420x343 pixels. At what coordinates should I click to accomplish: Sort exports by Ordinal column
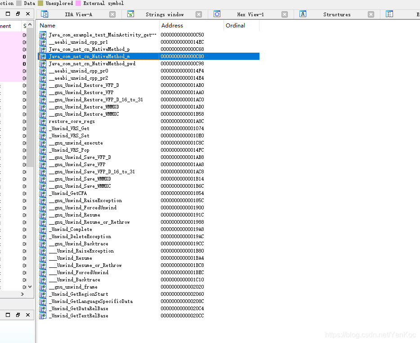click(241, 26)
